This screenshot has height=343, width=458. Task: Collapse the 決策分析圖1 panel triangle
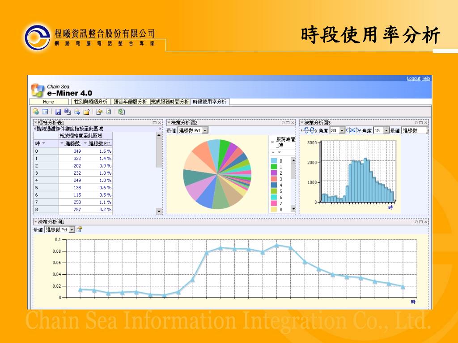(x=36, y=222)
